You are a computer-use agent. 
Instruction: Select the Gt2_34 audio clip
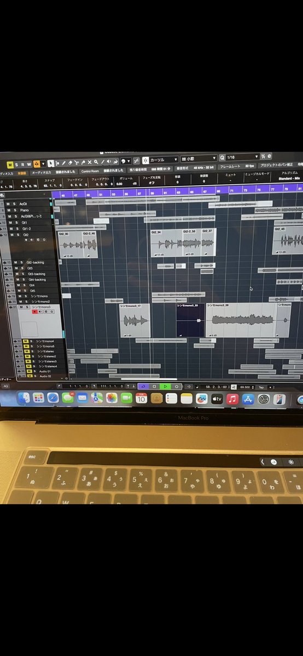166,244
